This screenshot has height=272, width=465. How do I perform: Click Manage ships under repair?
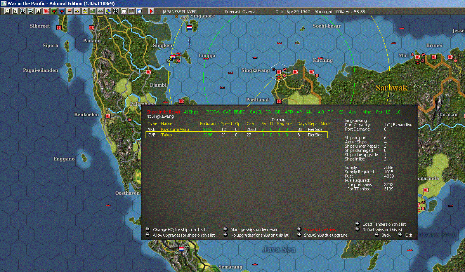coord(254,230)
